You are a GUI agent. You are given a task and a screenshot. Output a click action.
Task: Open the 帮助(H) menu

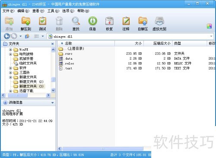[x=83, y=11]
